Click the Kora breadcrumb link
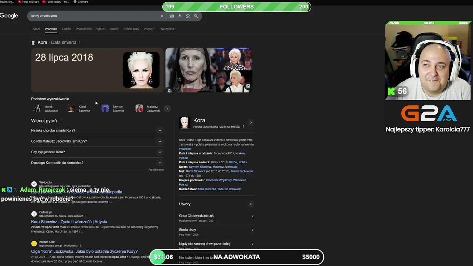Viewport: 473px width, 266px height. click(x=42, y=42)
